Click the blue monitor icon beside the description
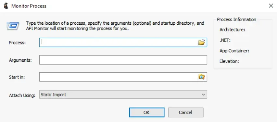The width and height of the screenshot is (277, 122). (13, 26)
